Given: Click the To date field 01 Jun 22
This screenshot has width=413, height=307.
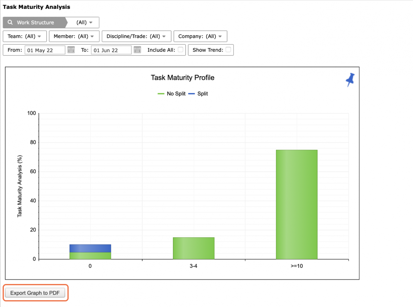Looking at the screenshot, I should pos(111,50).
